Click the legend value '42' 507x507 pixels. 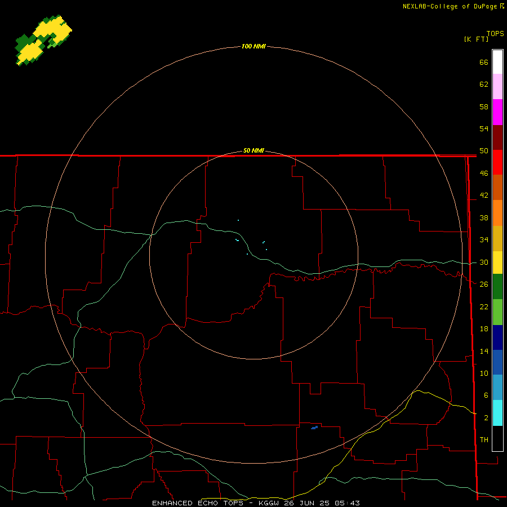tap(484, 195)
